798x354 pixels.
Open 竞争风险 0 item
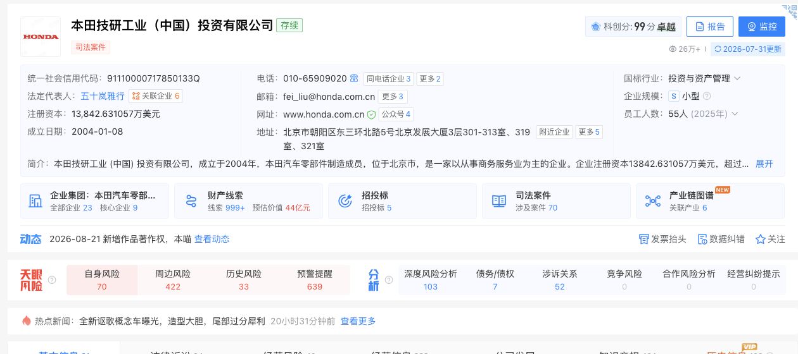click(x=624, y=280)
